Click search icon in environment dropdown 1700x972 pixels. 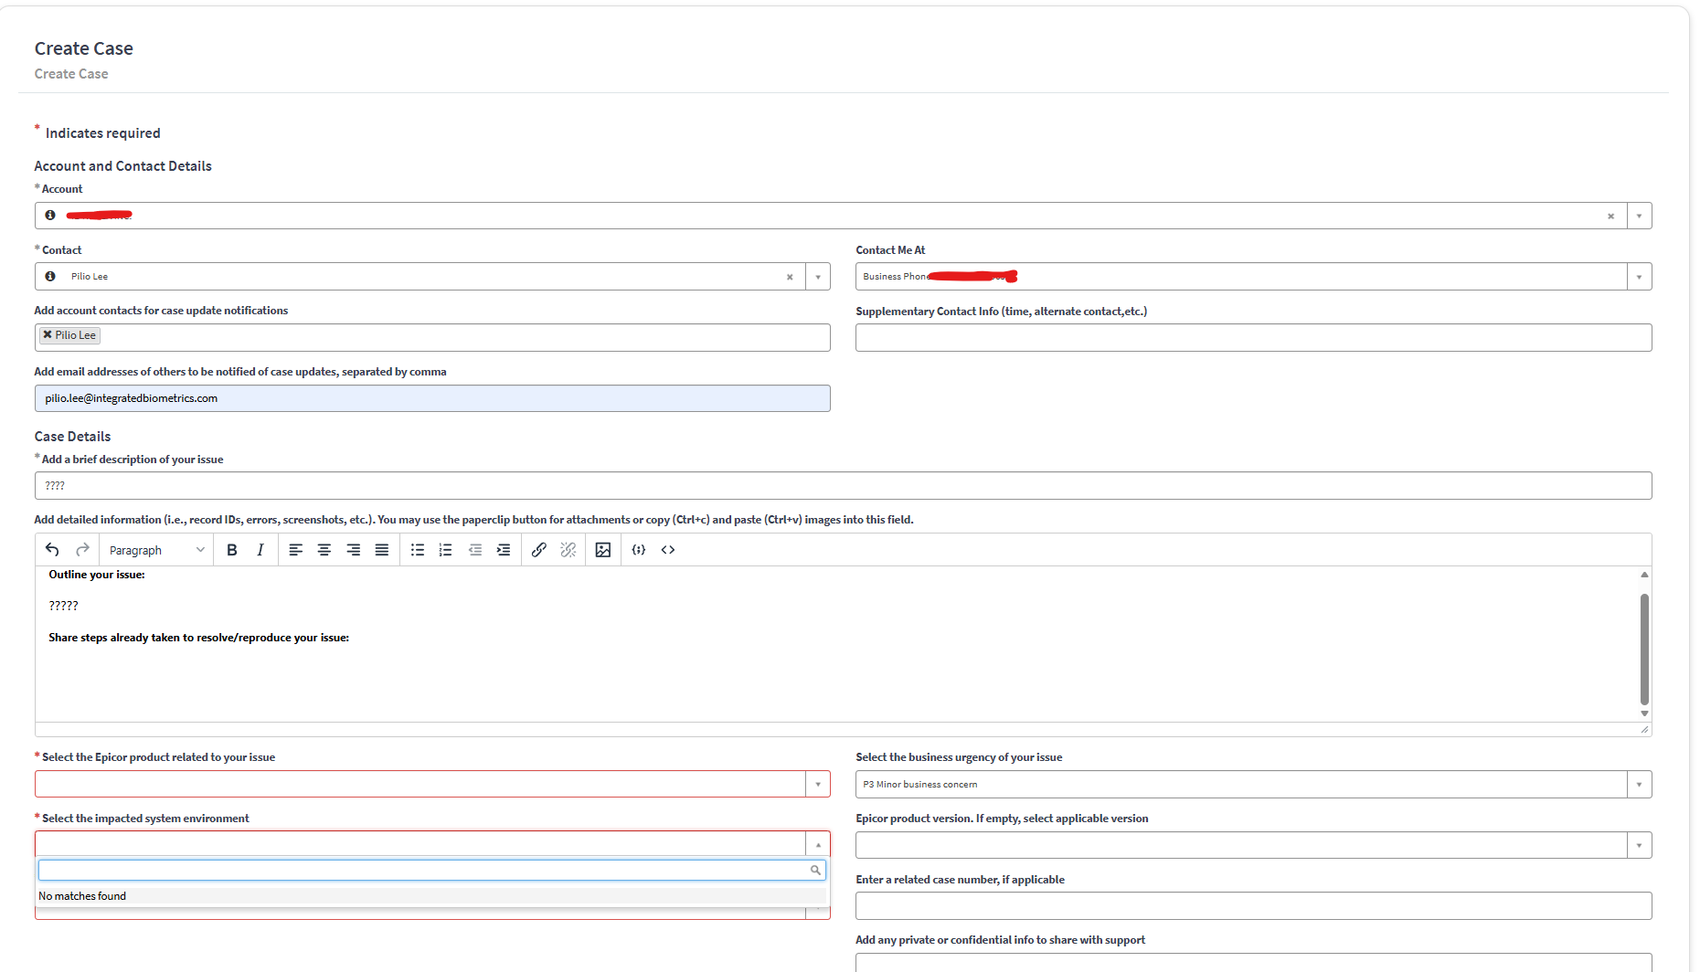click(x=815, y=871)
